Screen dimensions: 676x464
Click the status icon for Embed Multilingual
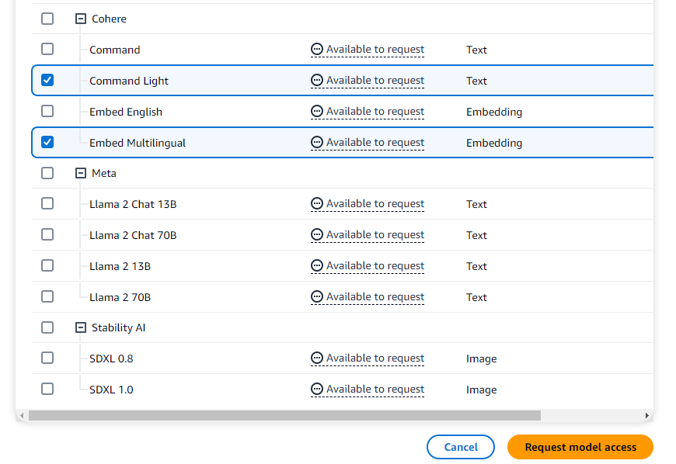point(317,142)
